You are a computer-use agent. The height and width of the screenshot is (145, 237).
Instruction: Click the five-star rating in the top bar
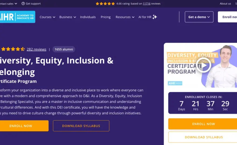pyautogui.click(x=105, y=3)
